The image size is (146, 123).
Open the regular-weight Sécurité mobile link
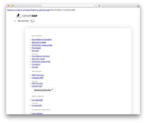pyautogui.click(x=38, y=59)
